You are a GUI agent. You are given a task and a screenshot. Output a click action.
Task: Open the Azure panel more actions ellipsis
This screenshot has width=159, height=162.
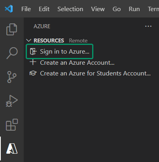[x=148, y=26]
